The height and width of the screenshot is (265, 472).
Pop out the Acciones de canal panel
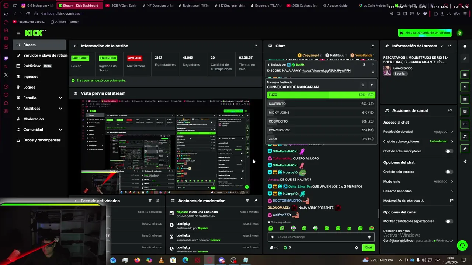click(450, 110)
